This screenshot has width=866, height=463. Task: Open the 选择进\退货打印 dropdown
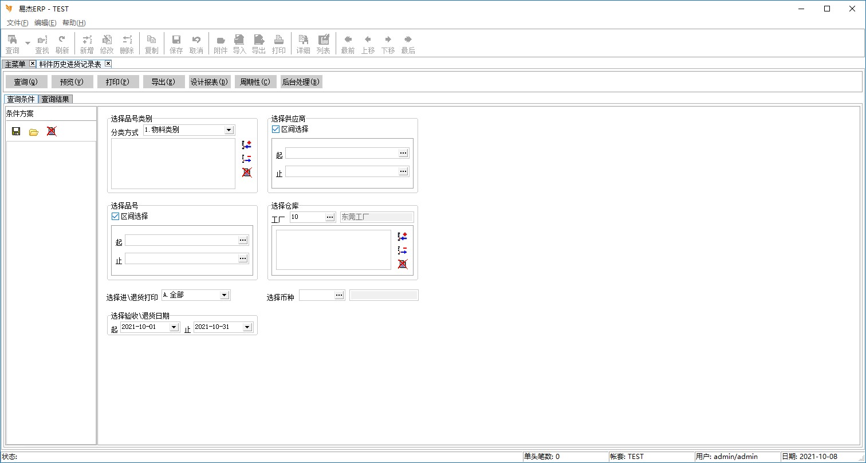[x=225, y=295]
